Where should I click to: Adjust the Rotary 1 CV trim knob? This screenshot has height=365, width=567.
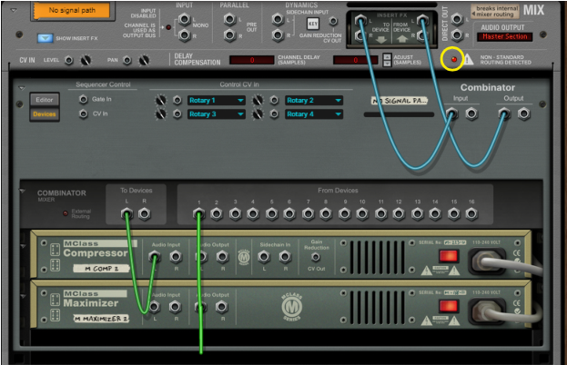point(161,100)
